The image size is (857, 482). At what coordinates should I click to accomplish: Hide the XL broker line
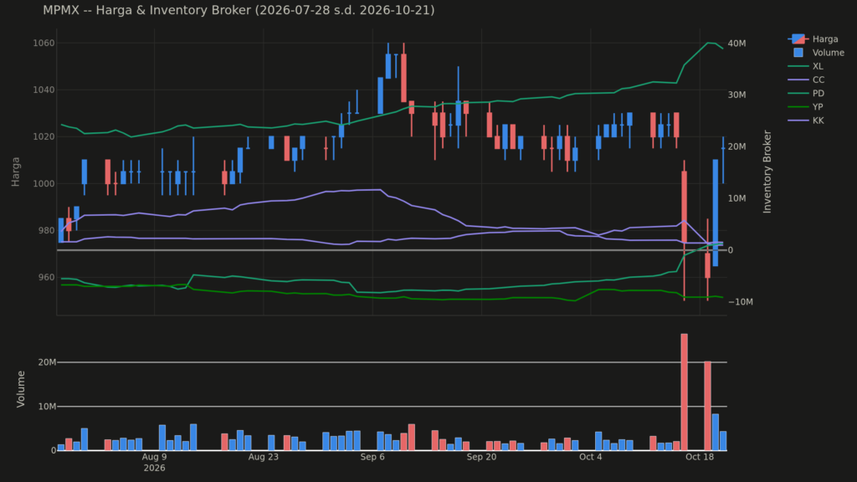click(x=806, y=66)
